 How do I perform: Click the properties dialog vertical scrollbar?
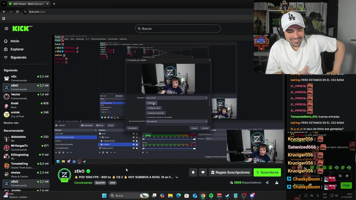pos(209,100)
